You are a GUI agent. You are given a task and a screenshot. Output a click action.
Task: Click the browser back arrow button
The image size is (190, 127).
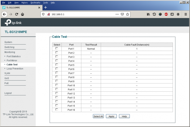tap(4, 14)
